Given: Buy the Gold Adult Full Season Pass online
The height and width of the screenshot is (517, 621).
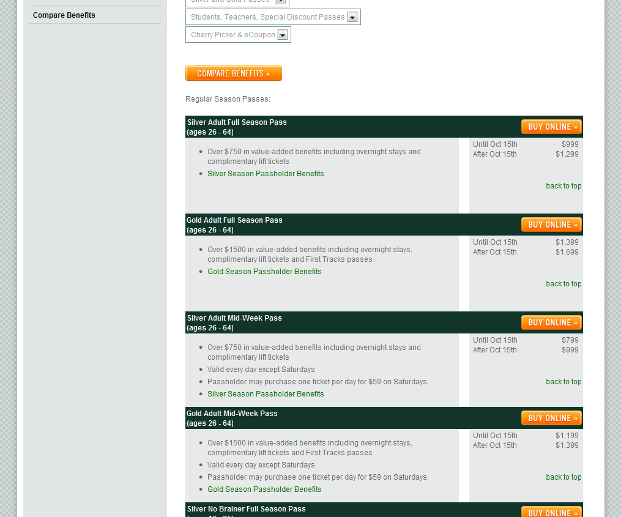Looking at the screenshot, I should (551, 225).
